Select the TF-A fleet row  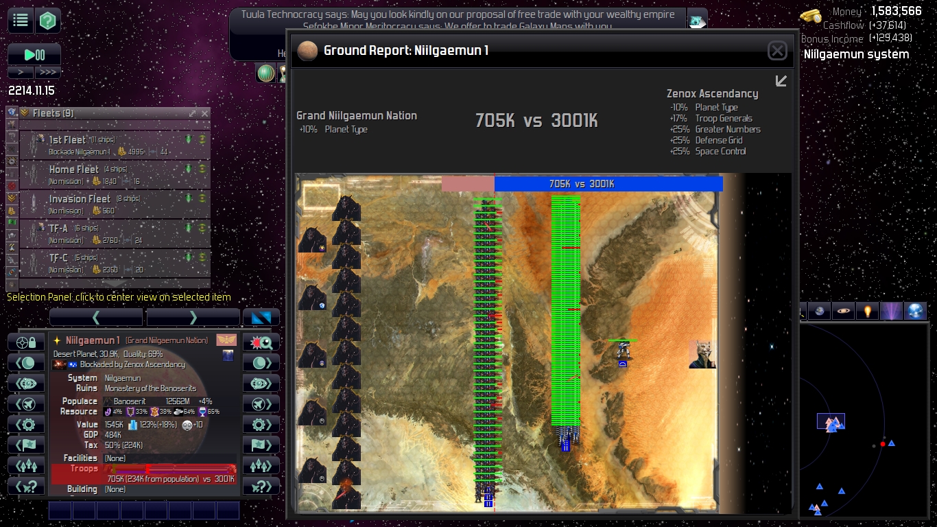tap(115, 233)
